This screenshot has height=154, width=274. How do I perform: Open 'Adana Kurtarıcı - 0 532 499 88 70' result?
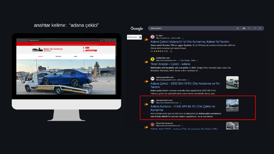(182, 108)
